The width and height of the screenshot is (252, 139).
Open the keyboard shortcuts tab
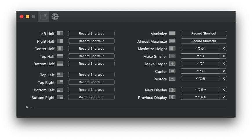(43, 17)
